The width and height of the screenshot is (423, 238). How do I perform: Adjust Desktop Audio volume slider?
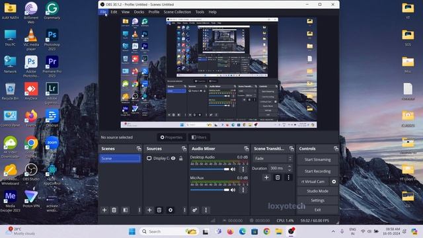coord(210,169)
